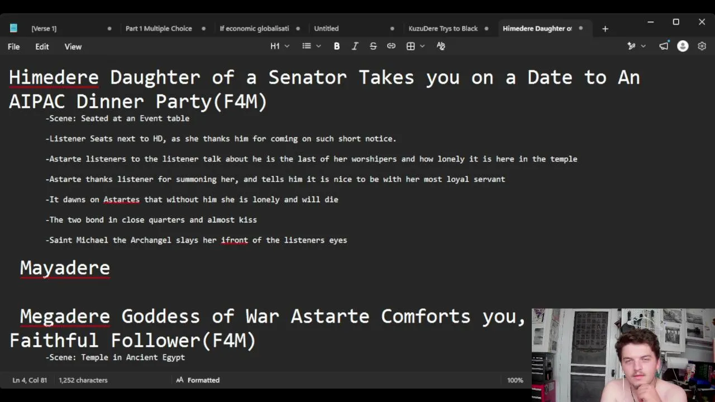Click the 1,252 characters count
Screen dimensions: 715x402
pyautogui.click(x=83, y=380)
